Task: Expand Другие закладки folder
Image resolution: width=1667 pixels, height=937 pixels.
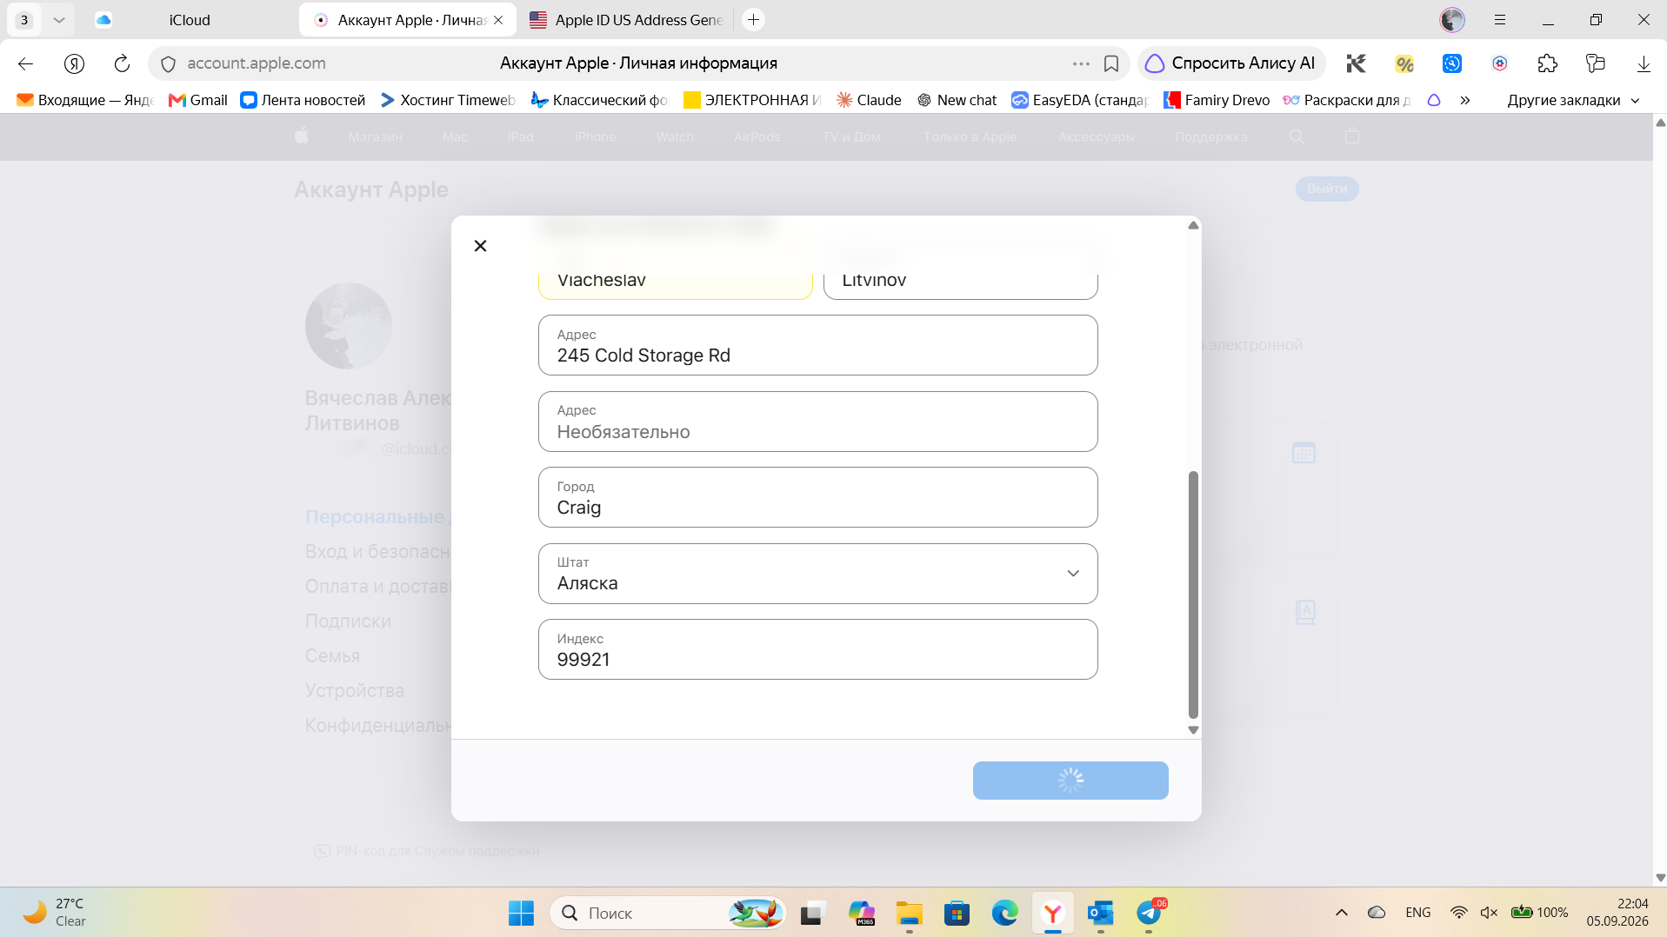Action: [1573, 100]
